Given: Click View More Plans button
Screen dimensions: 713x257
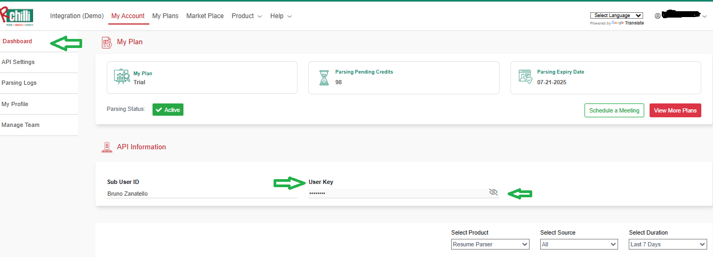Looking at the screenshot, I should point(675,110).
